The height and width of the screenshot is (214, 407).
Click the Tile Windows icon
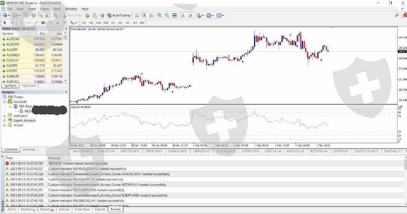pyautogui.click(x=174, y=15)
